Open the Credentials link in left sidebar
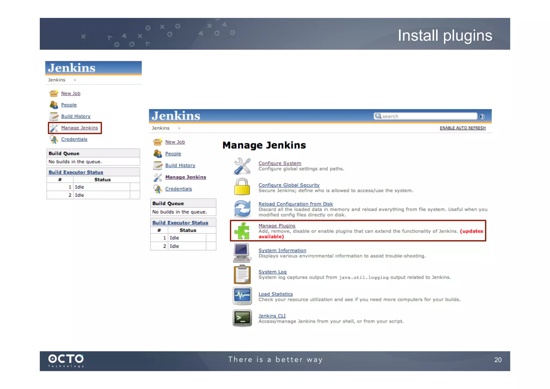The image size is (550, 389). (x=74, y=139)
